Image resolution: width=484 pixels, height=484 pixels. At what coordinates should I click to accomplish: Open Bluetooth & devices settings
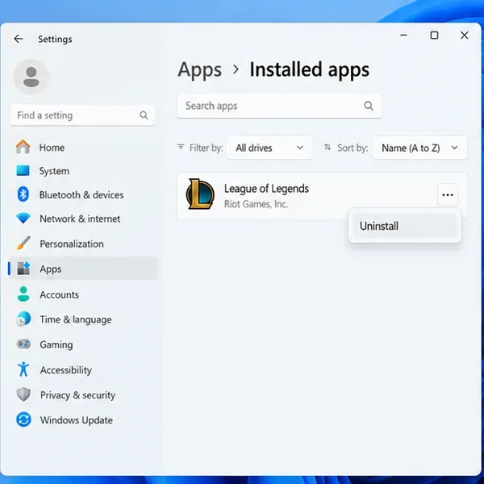coord(83,194)
